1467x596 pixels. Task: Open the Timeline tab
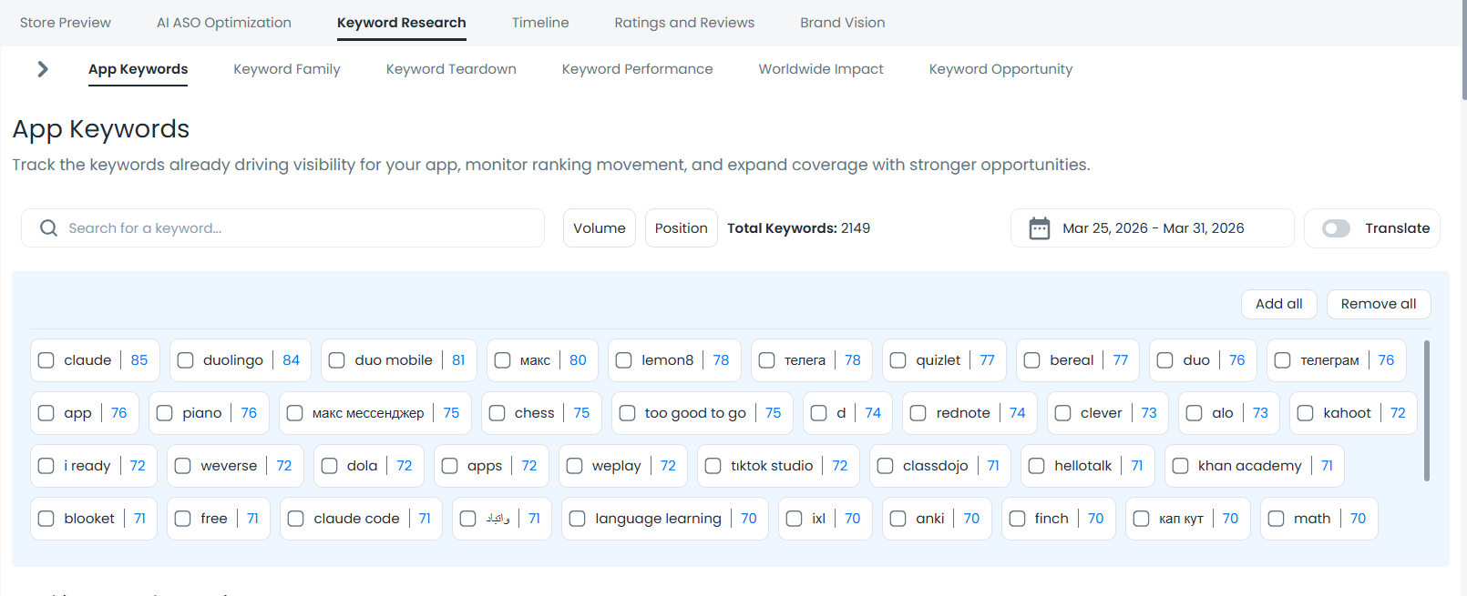click(x=540, y=23)
